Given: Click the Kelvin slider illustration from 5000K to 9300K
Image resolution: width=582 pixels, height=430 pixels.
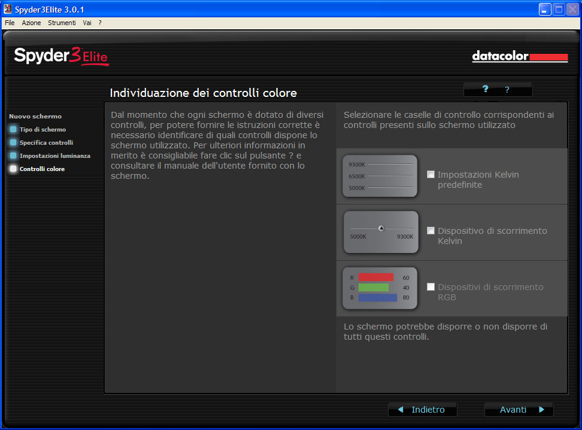Looking at the screenshot, I should (381, 232).
